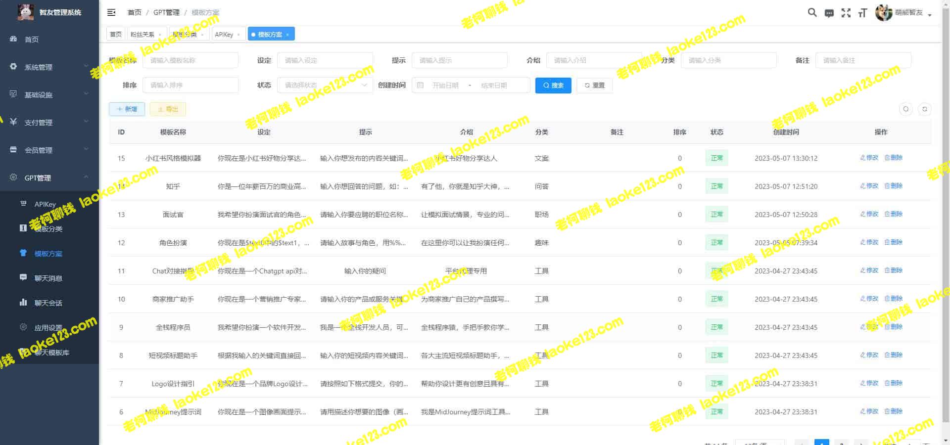Click the 导出 export button
Screen dimensions: 950x445
pos(168,109)
